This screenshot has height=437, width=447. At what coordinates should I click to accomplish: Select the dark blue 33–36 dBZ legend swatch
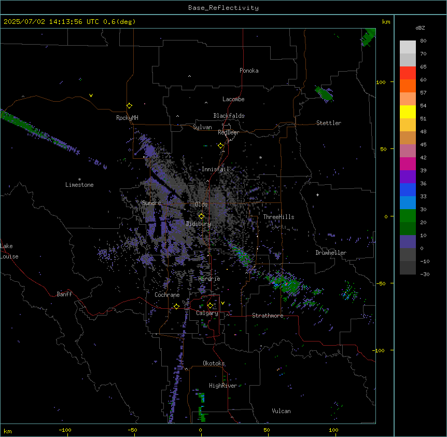(408, 189)
